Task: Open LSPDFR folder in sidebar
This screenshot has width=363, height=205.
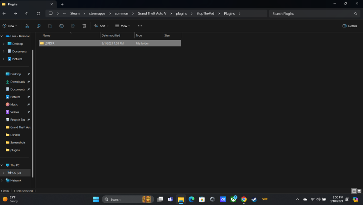Action: click(x=15, y=135)
